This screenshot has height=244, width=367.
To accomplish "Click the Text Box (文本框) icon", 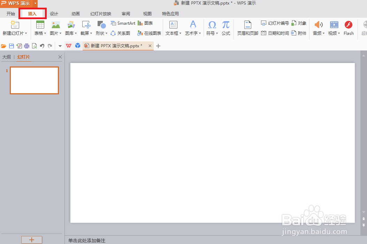I will tap(173, 25).
